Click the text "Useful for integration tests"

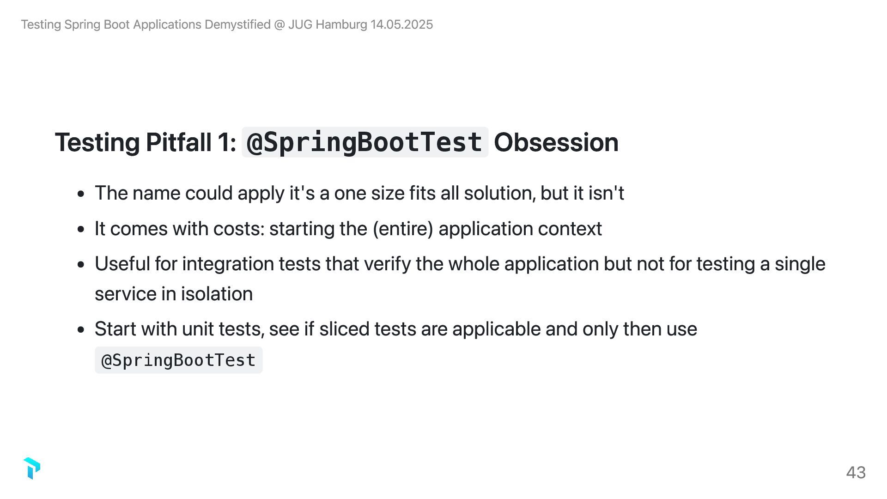(x=207, y=264)
